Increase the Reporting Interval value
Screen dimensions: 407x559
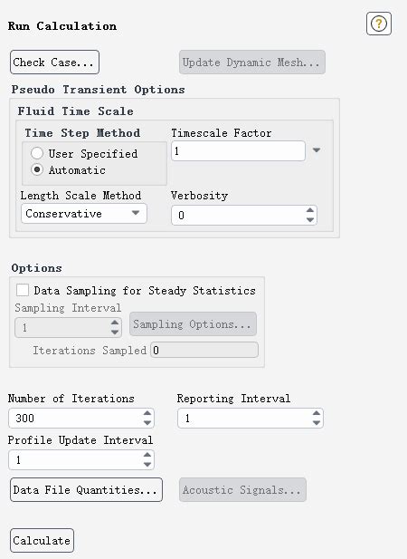(x=317, y=413)
